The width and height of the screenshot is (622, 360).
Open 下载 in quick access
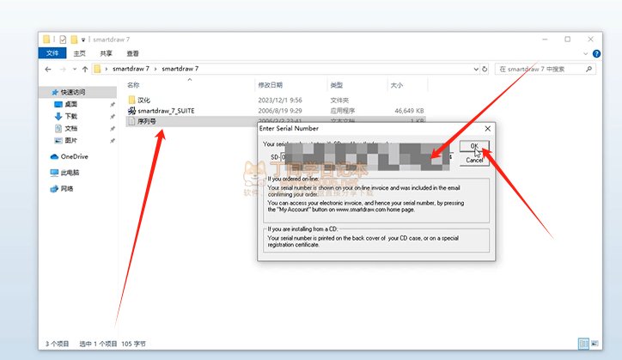pos(70,116)
